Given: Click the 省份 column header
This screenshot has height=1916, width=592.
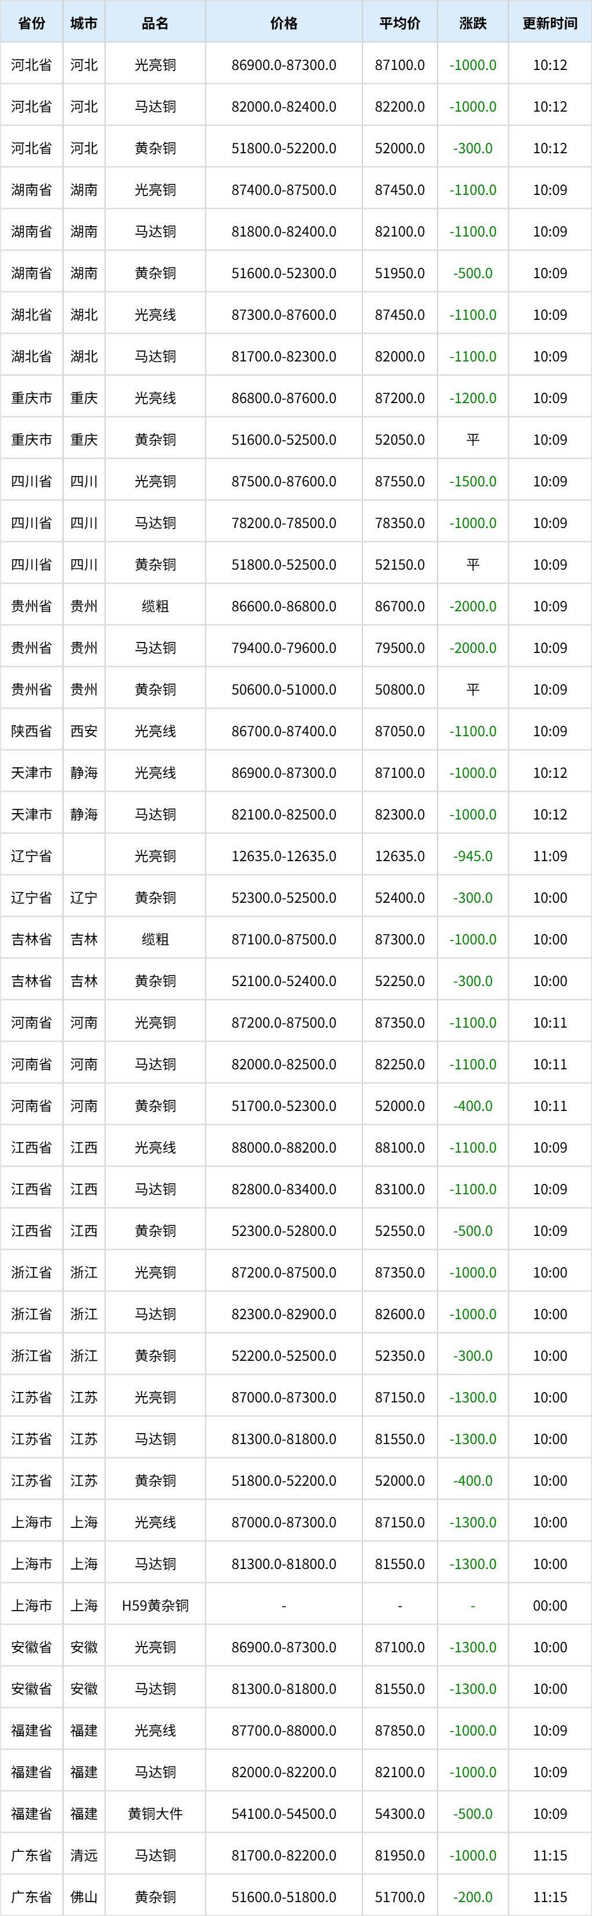Looking at the screenshot, I should tap(31, 23).
